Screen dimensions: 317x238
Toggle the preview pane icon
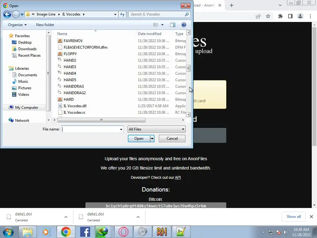(173, 25)
